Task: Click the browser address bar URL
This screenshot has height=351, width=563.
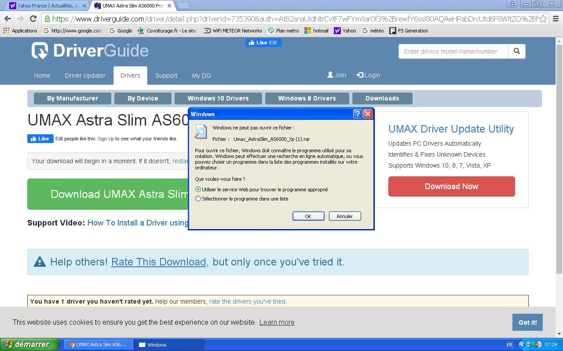Action: click(295, 19)
